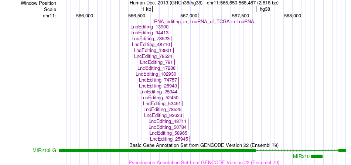Open the Pseudogene Annotation Set track title
351x165 pixels.
coord(204,162)
